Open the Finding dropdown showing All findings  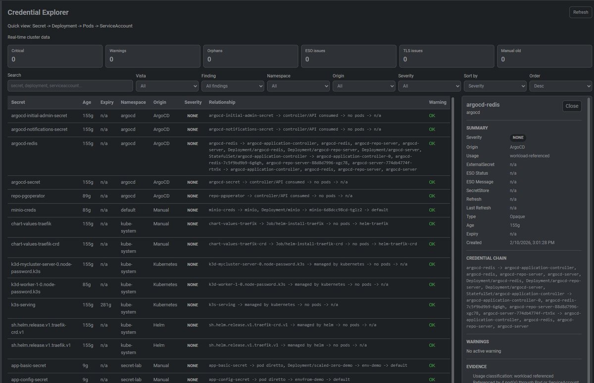point(233,86)
